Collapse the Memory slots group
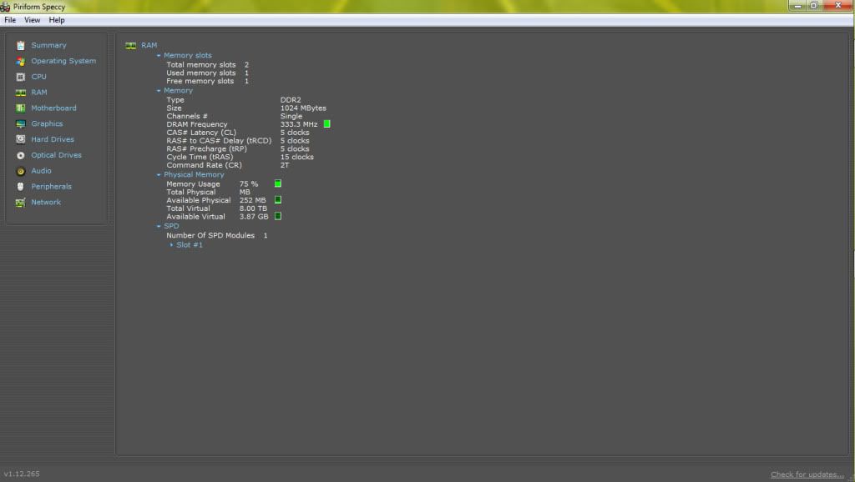This screenshot has height=482, width=855. tap(159, 56)
